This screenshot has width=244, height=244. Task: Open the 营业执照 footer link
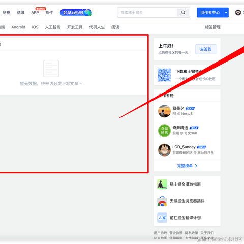[176, 233]
